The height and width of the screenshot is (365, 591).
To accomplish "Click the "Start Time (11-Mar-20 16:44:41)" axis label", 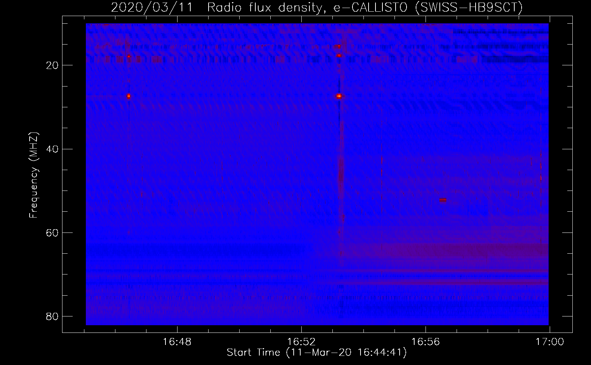I will click(x=317, y=353).
